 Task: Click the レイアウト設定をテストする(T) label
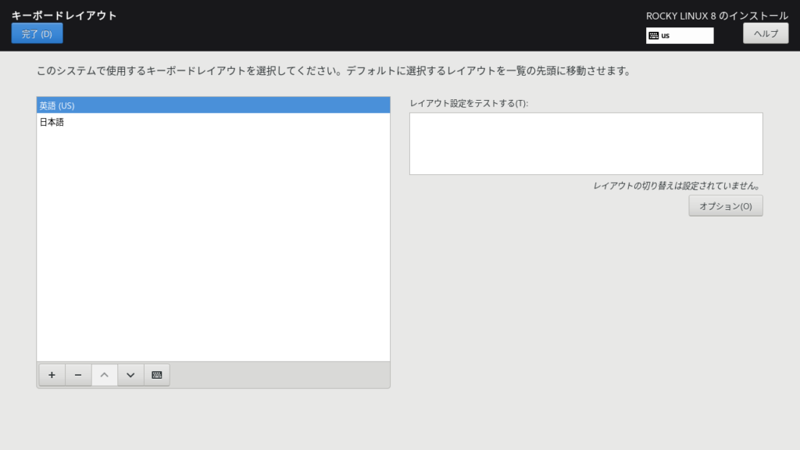coord(469,103)
